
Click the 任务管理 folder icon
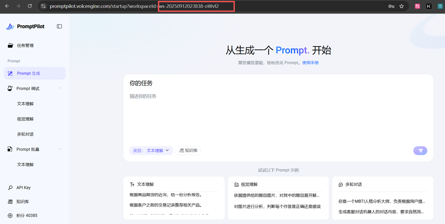10,45
